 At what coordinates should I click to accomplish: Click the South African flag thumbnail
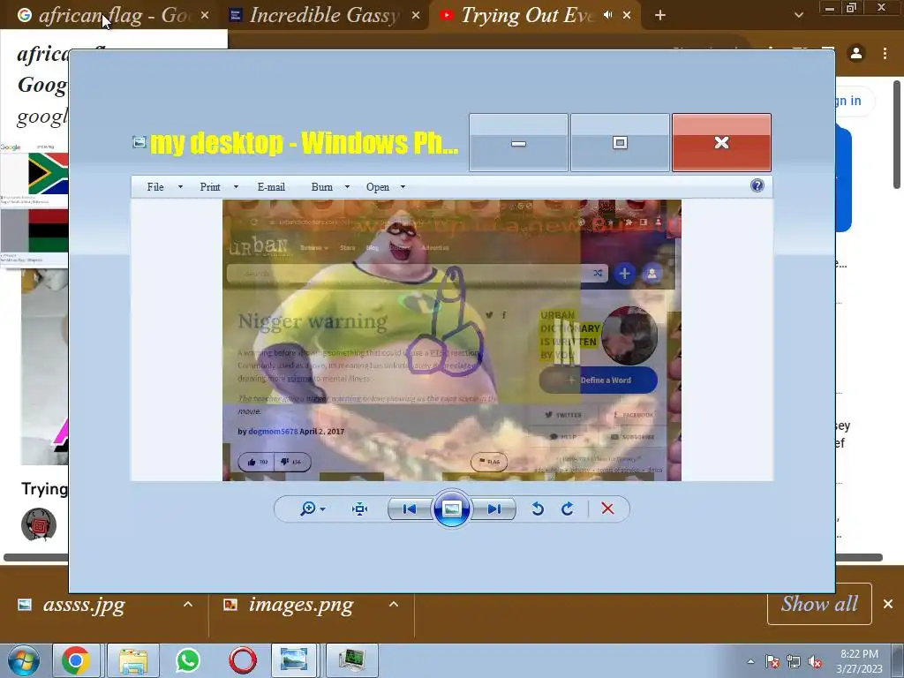48,174
